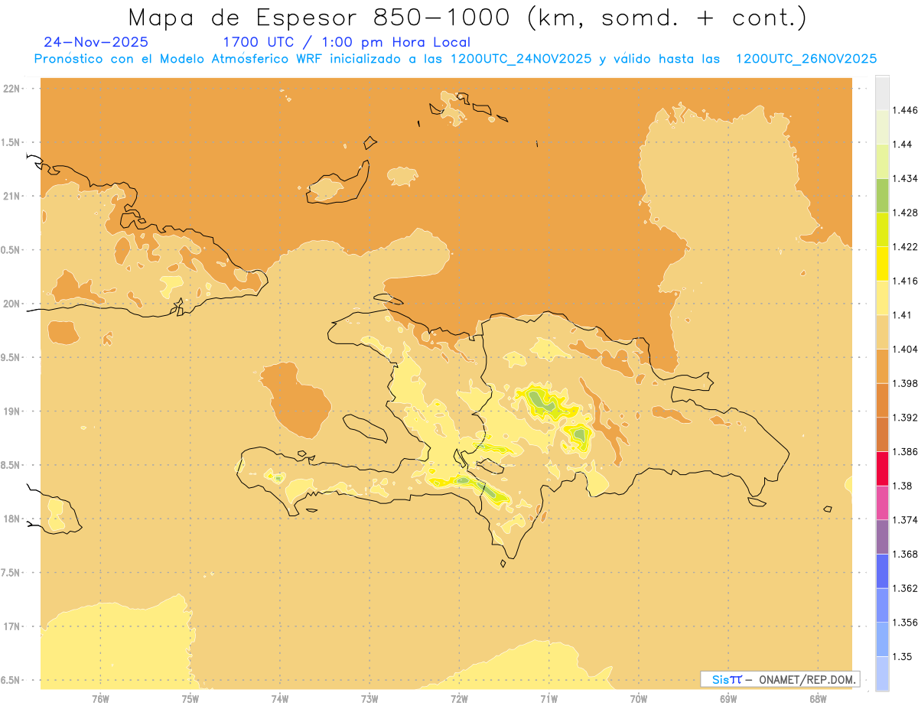Select the latitude label '1.5N'
918x709 pixels.
[11, 142]
